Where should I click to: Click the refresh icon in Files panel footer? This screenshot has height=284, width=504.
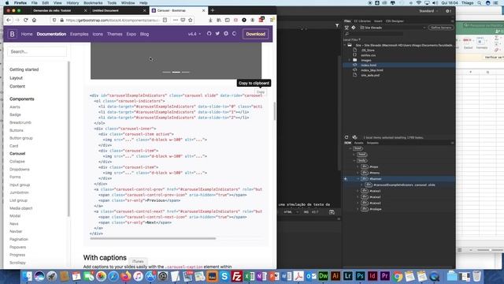tap(346, 137)
